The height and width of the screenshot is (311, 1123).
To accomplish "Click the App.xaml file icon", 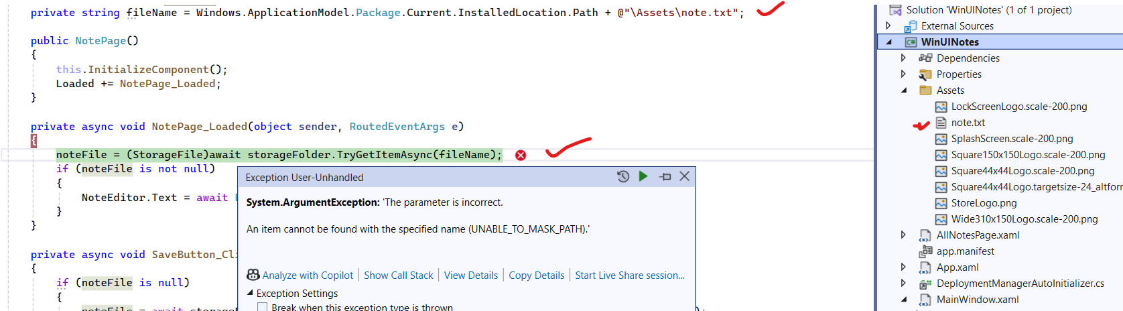I will pos(925,267).
